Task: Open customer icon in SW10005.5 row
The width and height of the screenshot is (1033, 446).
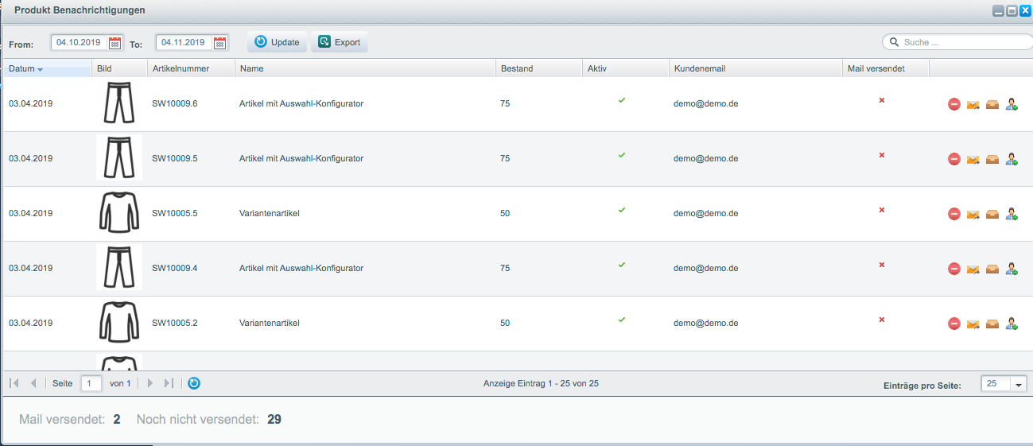Action: coord(1012,214)
